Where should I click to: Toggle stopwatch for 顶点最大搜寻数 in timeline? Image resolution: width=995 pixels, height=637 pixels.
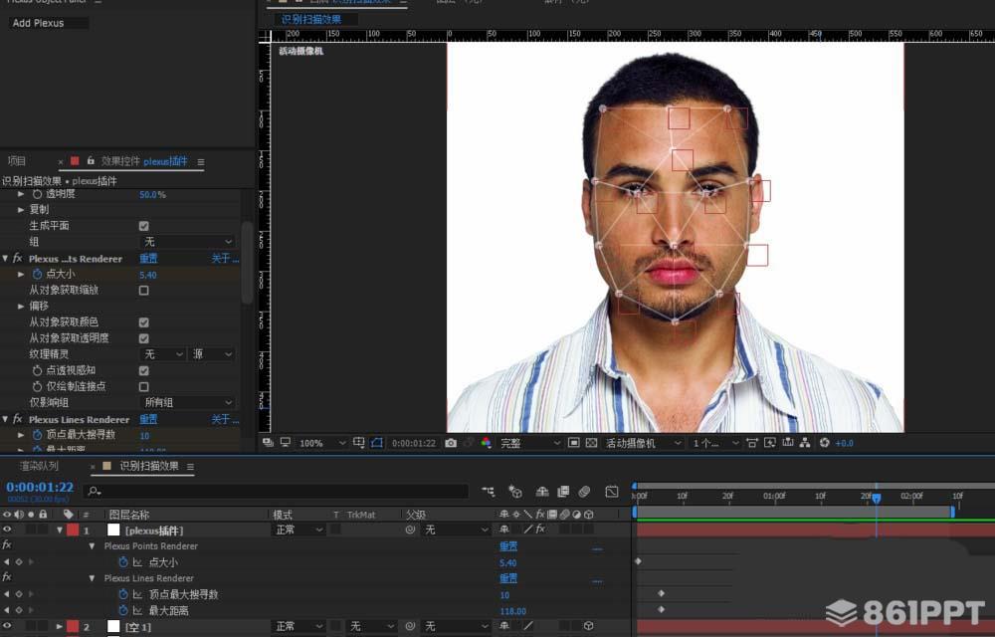tap(123, 594)
